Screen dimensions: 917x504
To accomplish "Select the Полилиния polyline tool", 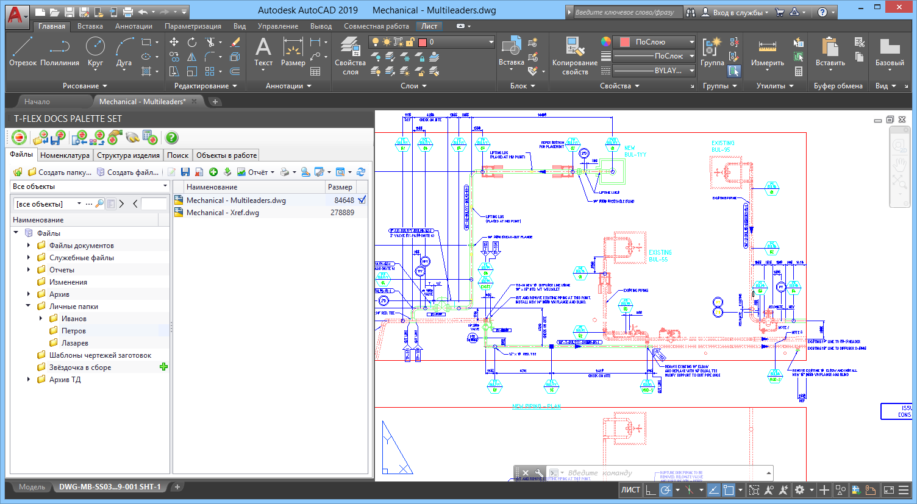I will [60, 51].
